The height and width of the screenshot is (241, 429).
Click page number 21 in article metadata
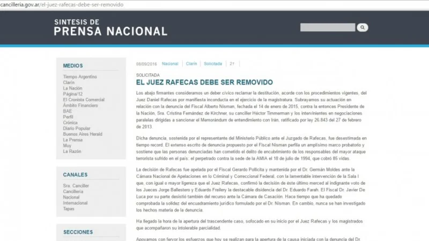click(232, 64)
